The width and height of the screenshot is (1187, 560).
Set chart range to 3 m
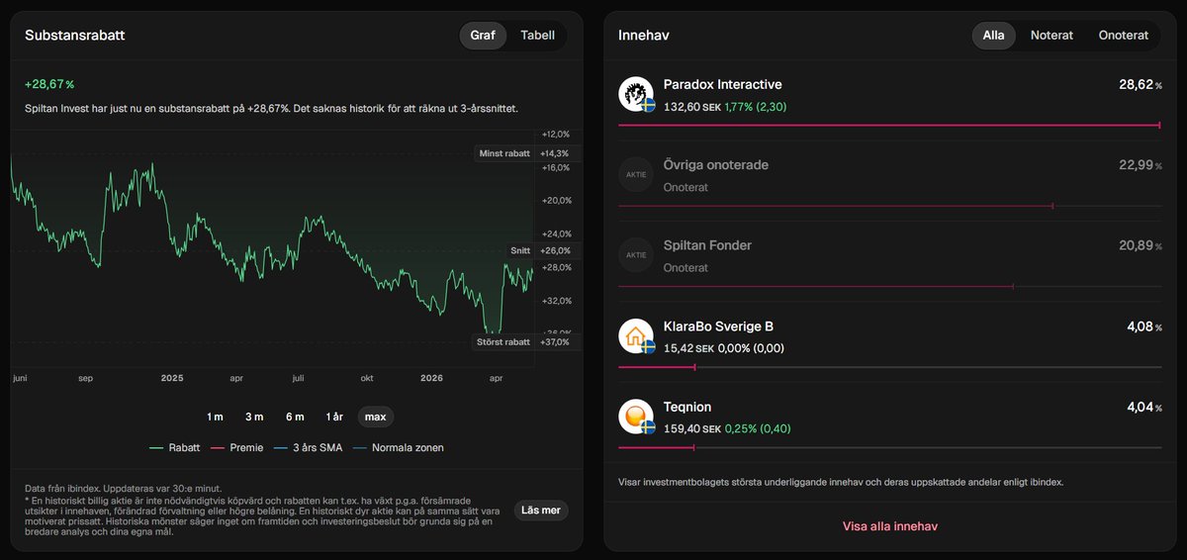(x=254, y=417)
